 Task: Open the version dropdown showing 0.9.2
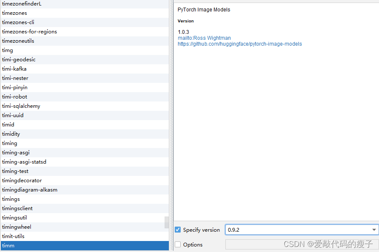click(374, 230)
